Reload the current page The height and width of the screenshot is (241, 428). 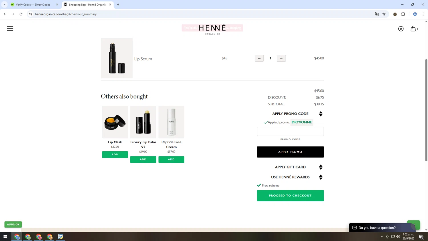point(21,14)
